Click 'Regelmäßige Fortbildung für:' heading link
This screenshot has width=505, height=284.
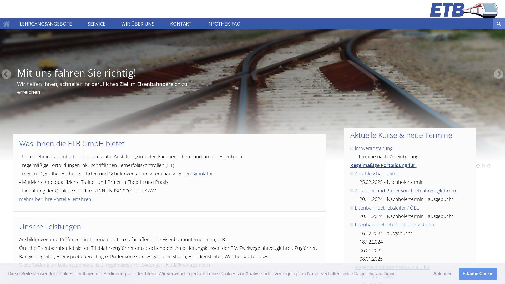(383, 165)
